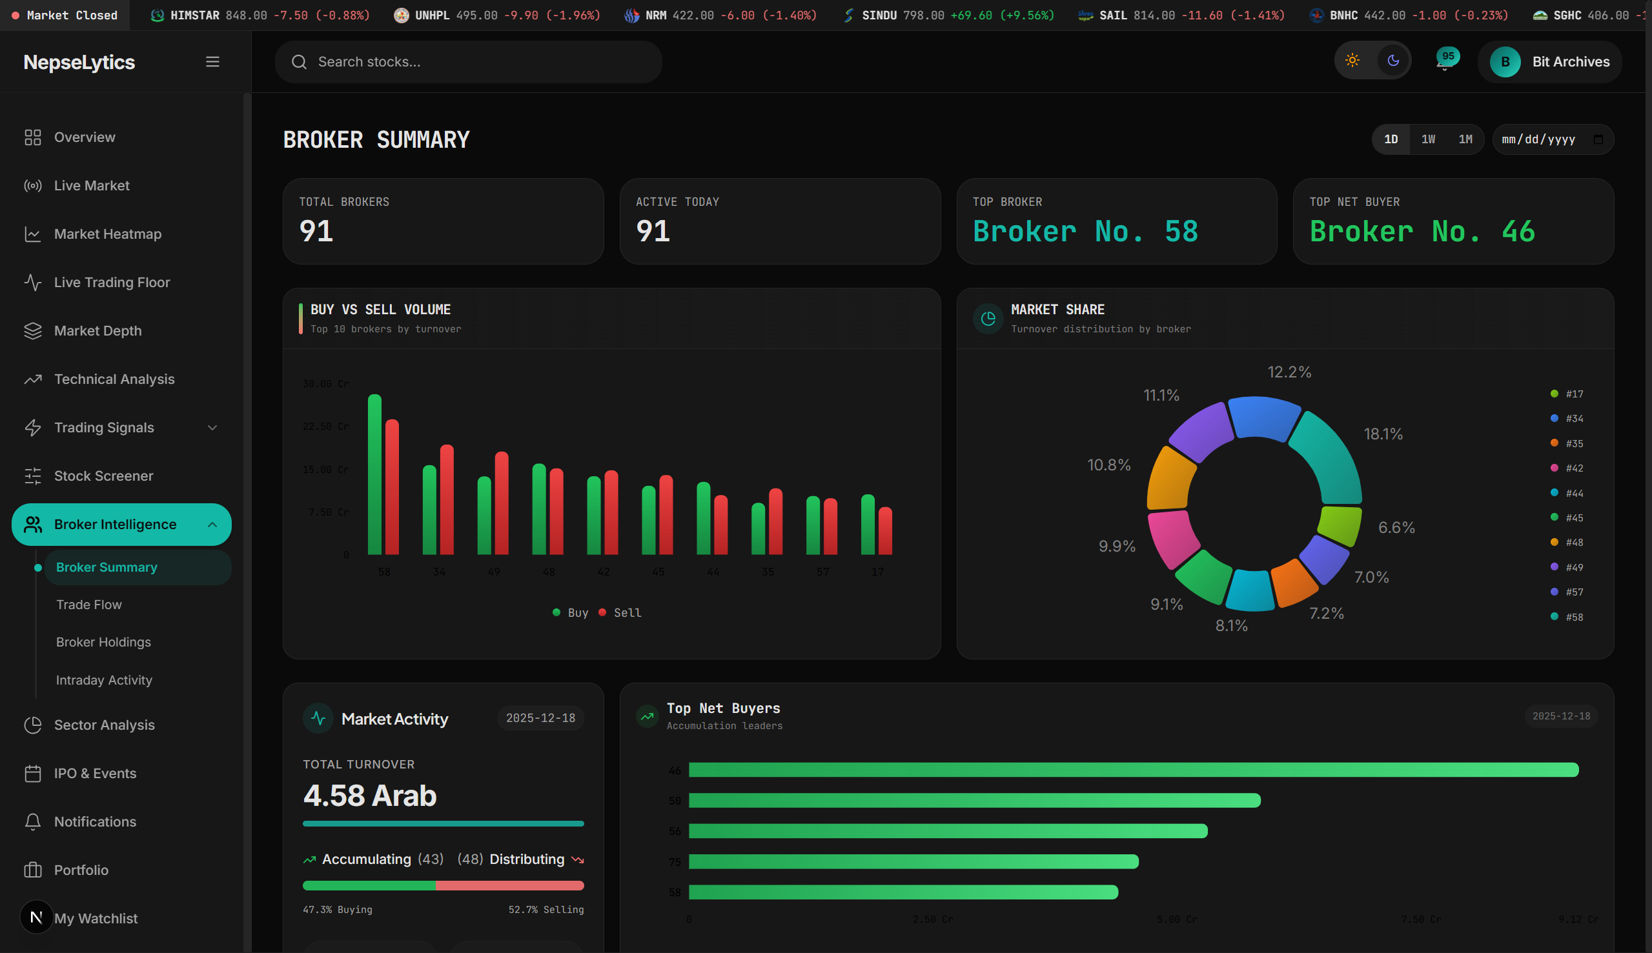Open the Bit Archives profile button
The height and width of the screenshot is (953, 1652).
[1550, 61]
